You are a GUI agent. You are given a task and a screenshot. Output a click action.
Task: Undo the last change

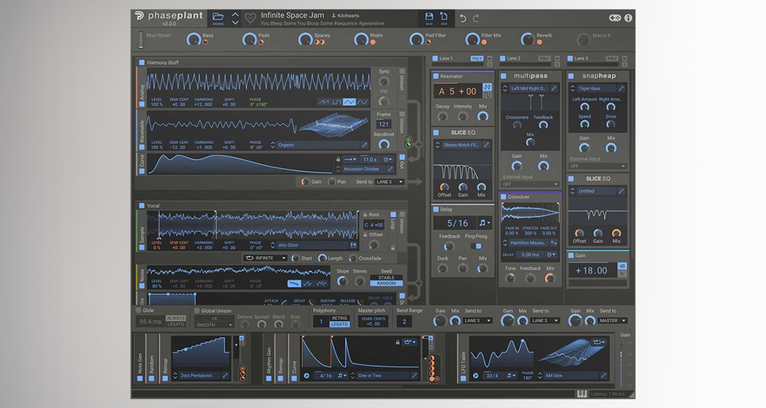coord(463,18)
